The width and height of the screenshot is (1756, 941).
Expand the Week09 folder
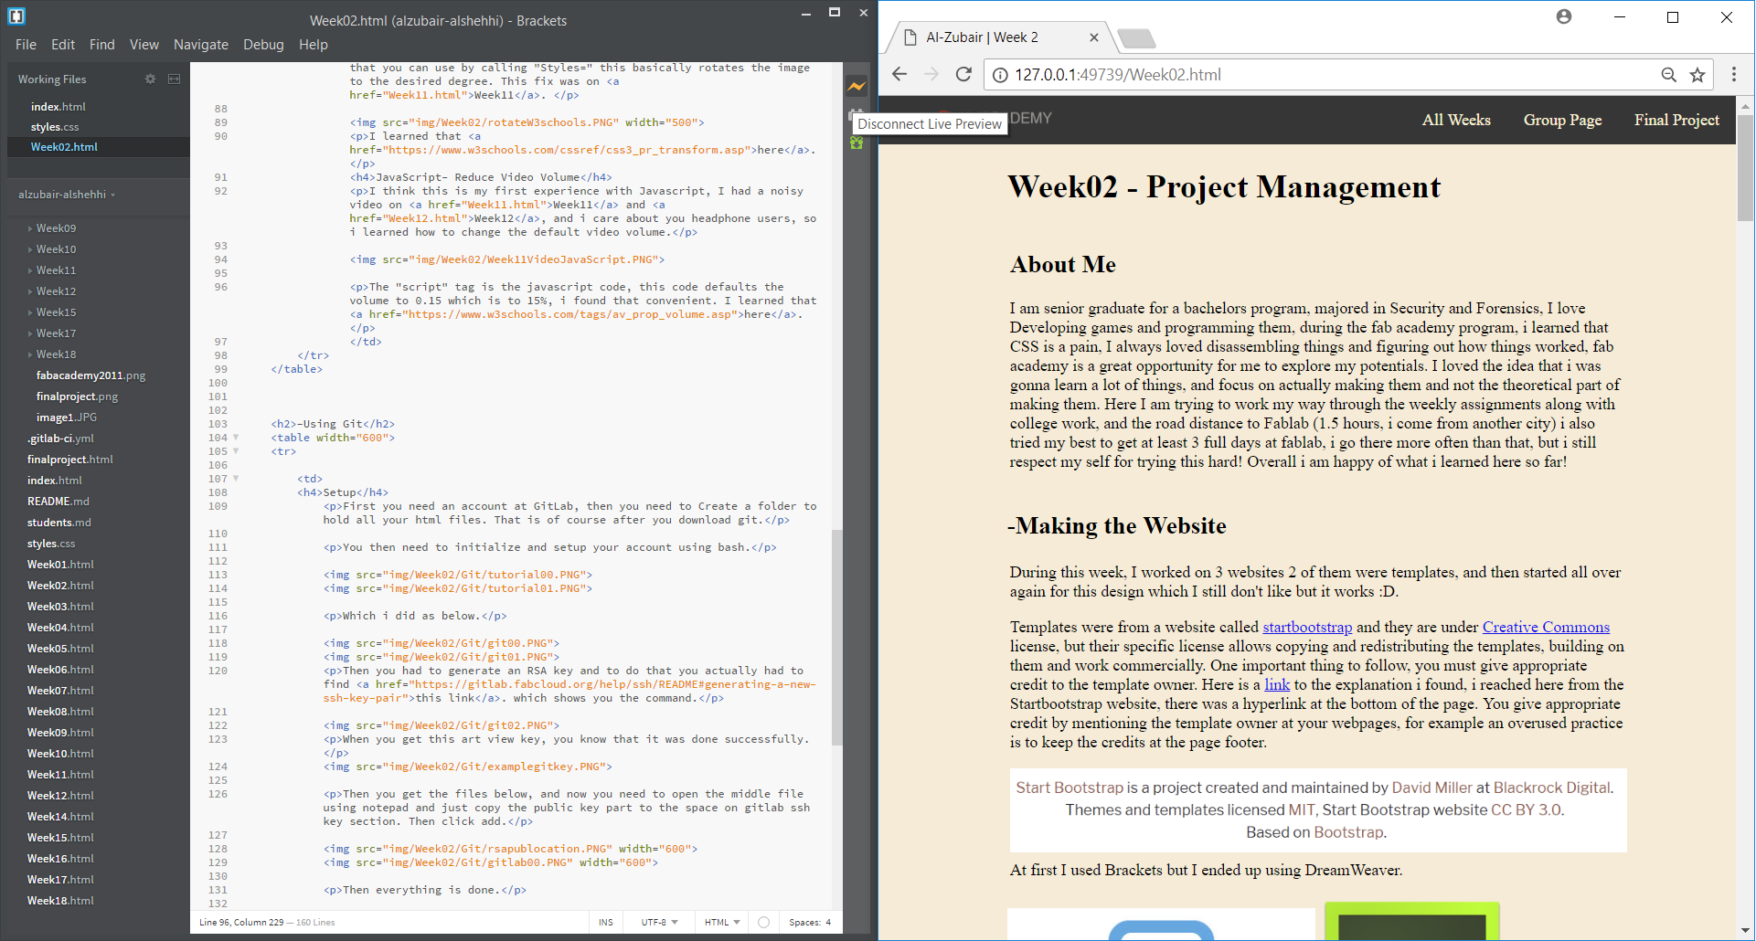(x=29, y=228)
